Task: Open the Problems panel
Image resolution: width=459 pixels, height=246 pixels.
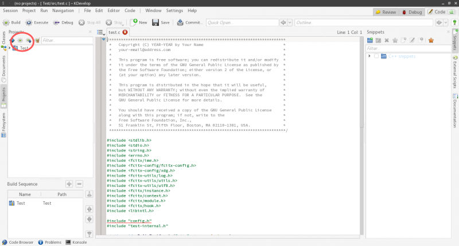Action: (50, 242)
